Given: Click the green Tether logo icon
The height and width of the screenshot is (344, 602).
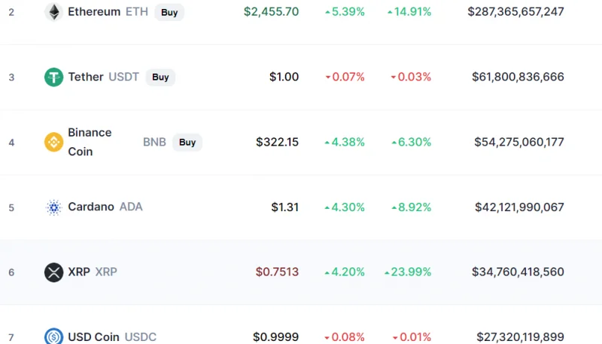Looking at the screenshot, I should [x=53, y=77].
